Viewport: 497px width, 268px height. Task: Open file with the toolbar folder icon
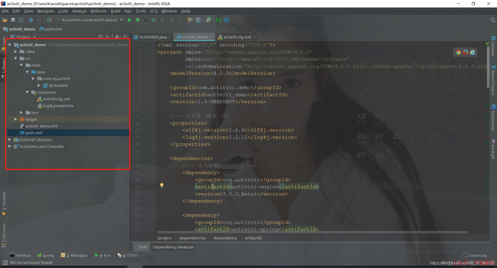pos(5,20)
